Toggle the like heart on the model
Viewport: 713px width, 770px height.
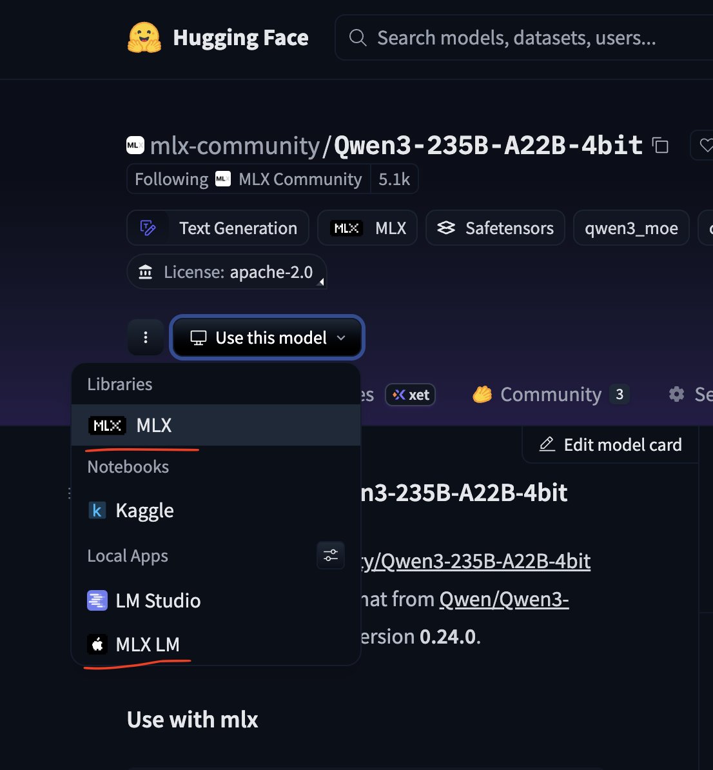tap(707, 144)
